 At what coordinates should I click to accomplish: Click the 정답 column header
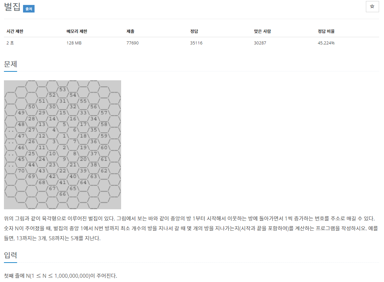tap(194, 31)
